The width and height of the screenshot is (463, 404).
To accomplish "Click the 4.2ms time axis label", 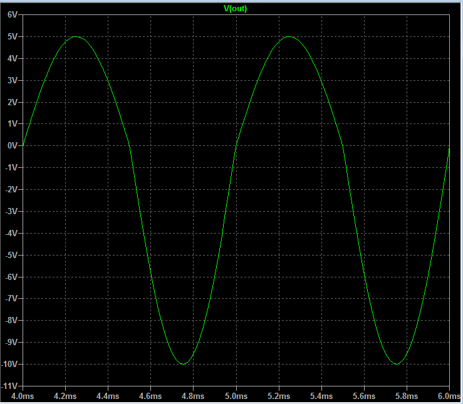I will tap(65, 396).
